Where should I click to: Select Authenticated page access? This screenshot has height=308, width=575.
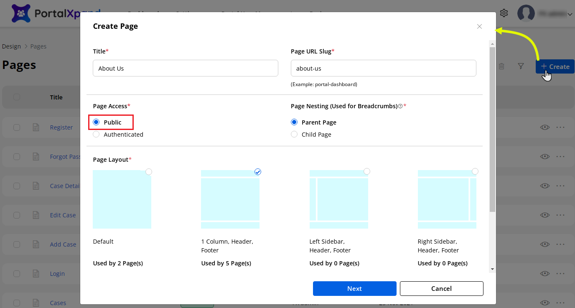pyautogui.click(x=97, y=135)
